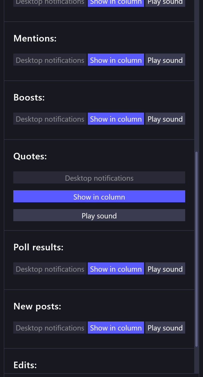Image resolution: width=203 pixels, height=377 pixels.
Task: Enable Play sound for New posts
Action: (165, 327)
